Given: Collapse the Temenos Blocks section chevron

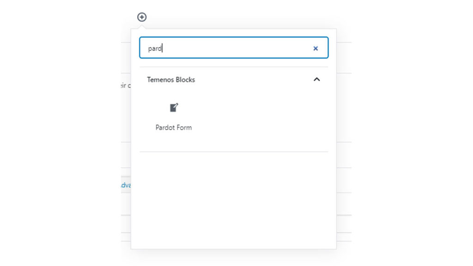Looking at the screenshot, I should [x=316, y=79].
